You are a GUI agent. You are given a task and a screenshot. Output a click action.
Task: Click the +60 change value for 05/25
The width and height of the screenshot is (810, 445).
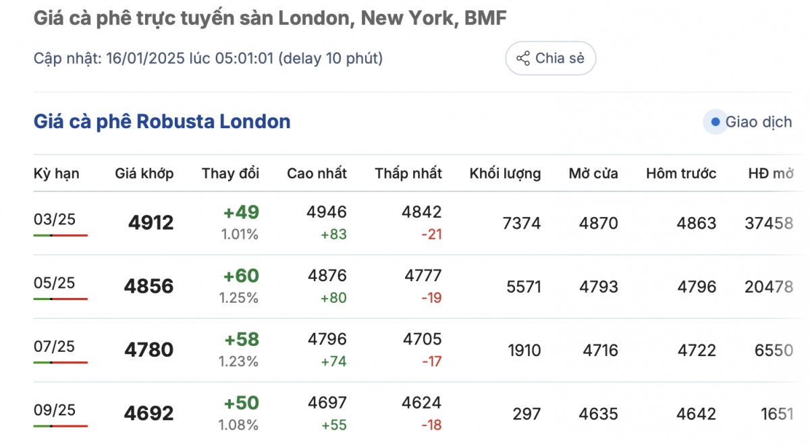(x=241, y=276)
